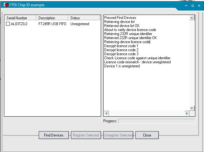Click the Status column header
The image size is (204, 152).
tap(84, 18)
